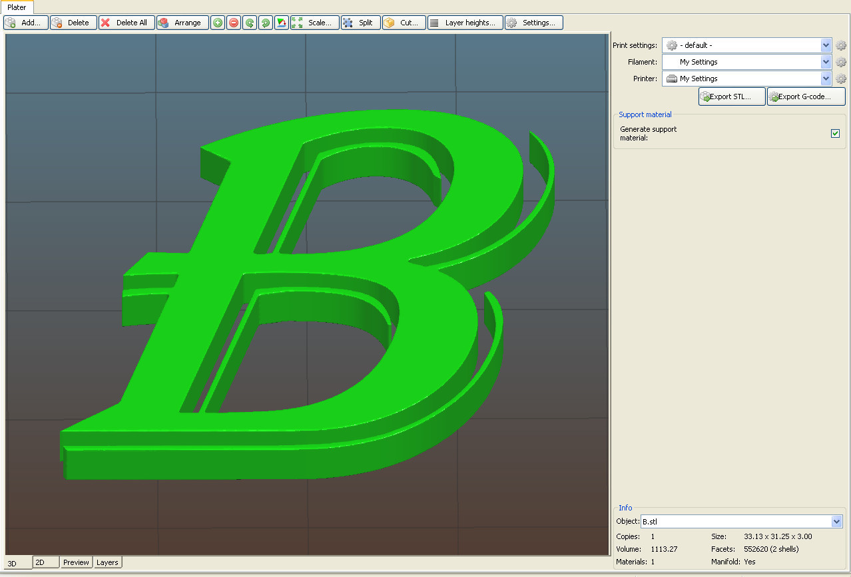Toggle the Generate support material checkbox
Viewport: 851px width, 577px height.
click(x=835, y=133)
